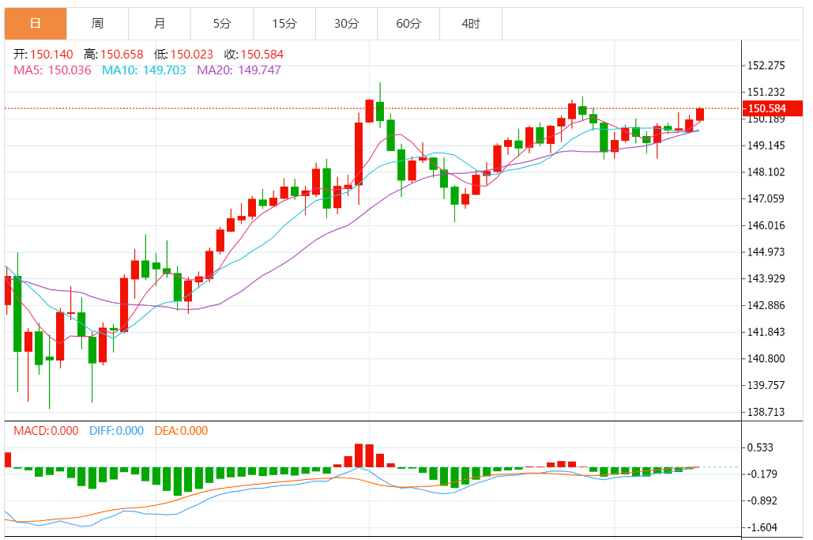Click the 149.145 price axis label

point(766,145)
